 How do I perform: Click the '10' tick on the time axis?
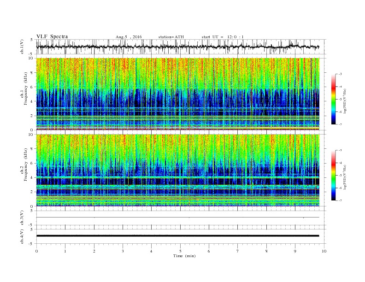coord(324,251)
